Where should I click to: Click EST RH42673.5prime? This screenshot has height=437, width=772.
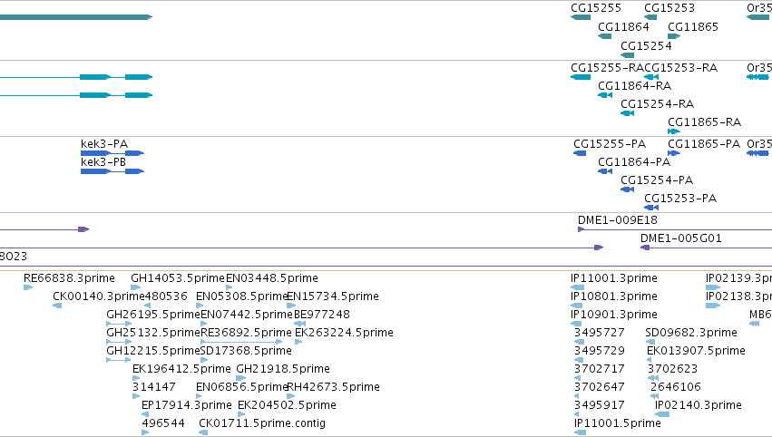333,387
